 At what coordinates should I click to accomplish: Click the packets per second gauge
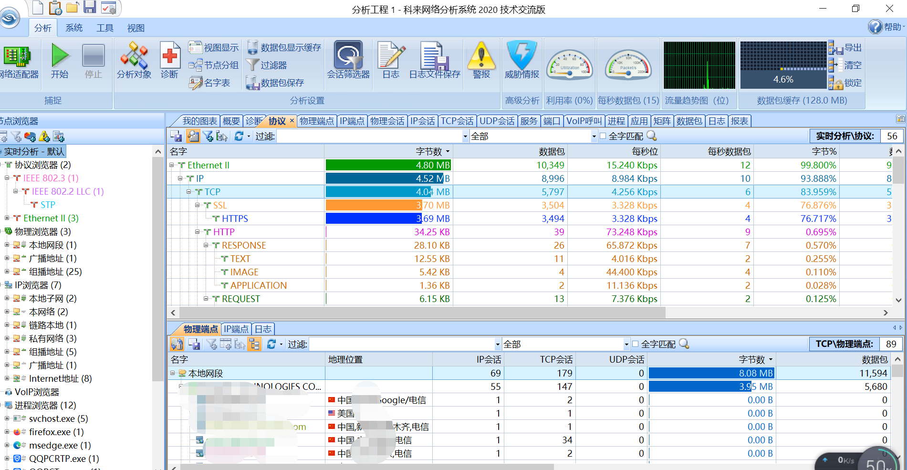point(628,64)
